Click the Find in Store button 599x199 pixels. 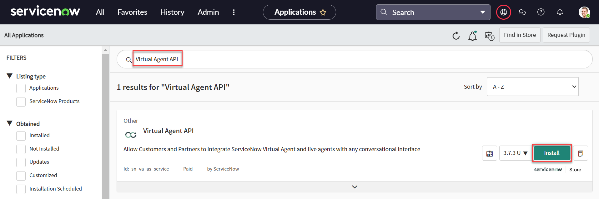click(x=519, y=35)
